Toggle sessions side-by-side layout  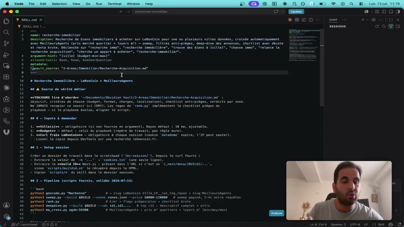(398, 26)
